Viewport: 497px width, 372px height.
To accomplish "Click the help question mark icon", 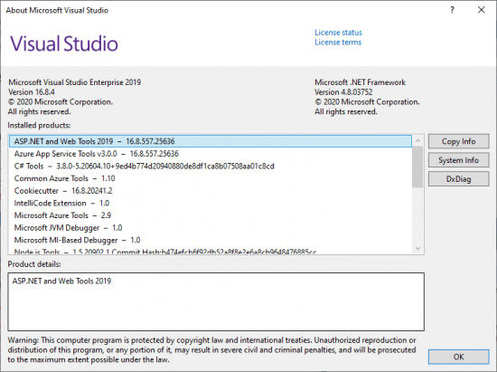I will point(453,10).
